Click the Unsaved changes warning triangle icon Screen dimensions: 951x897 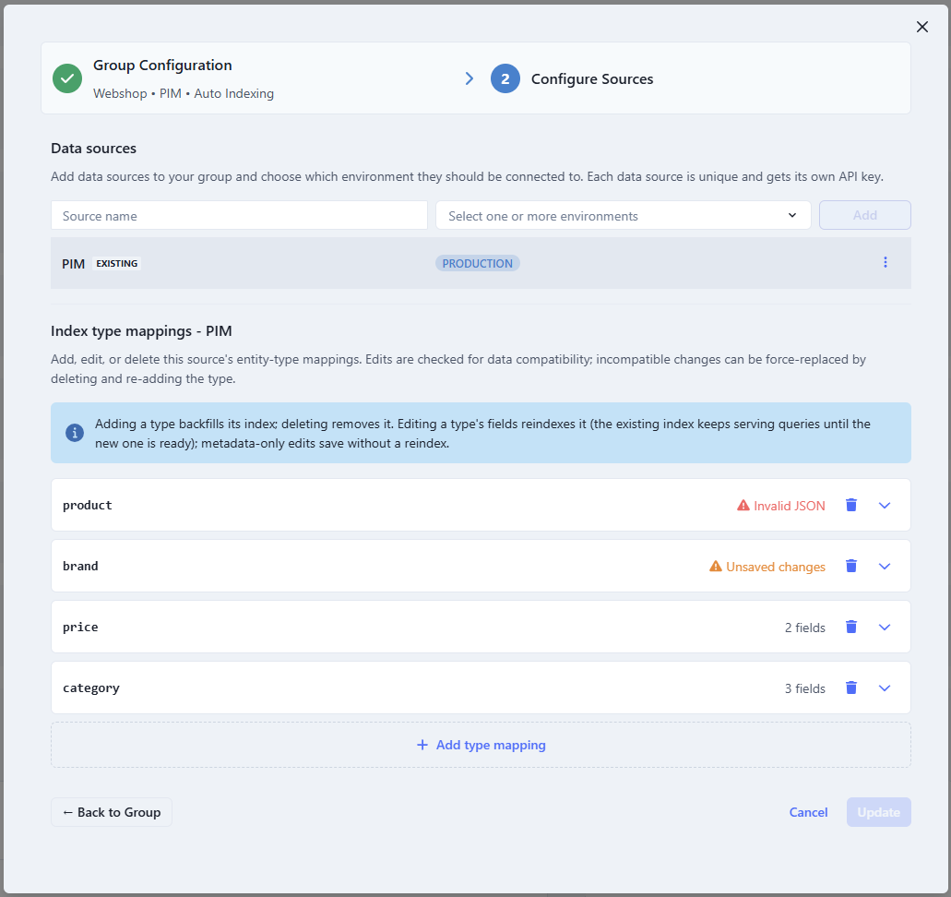(x=716, y=566)
